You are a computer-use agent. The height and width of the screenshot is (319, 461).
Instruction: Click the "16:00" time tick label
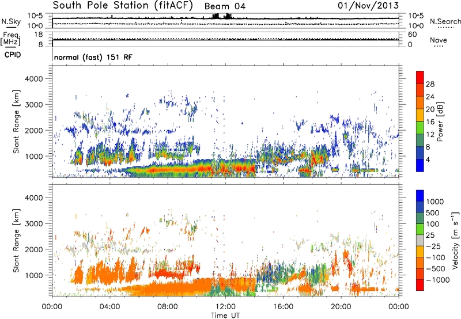coord(283,307)
